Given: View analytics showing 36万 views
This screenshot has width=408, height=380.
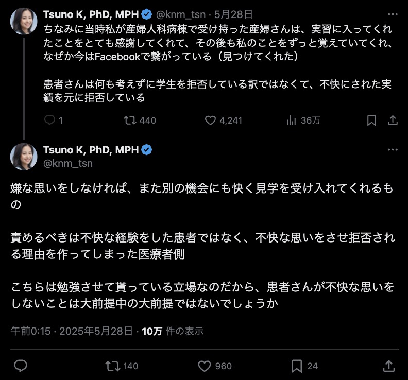Looking at the screenshot, I should click(x=291, y=120).
